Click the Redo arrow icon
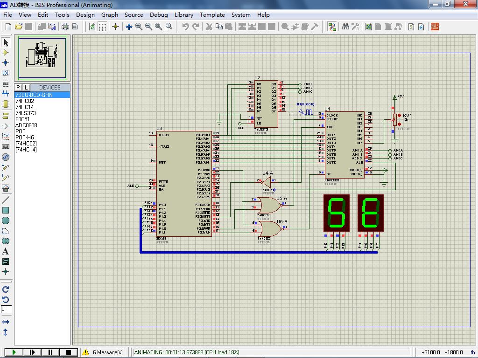This screenshot has height=358, width=478. point(196,27)
